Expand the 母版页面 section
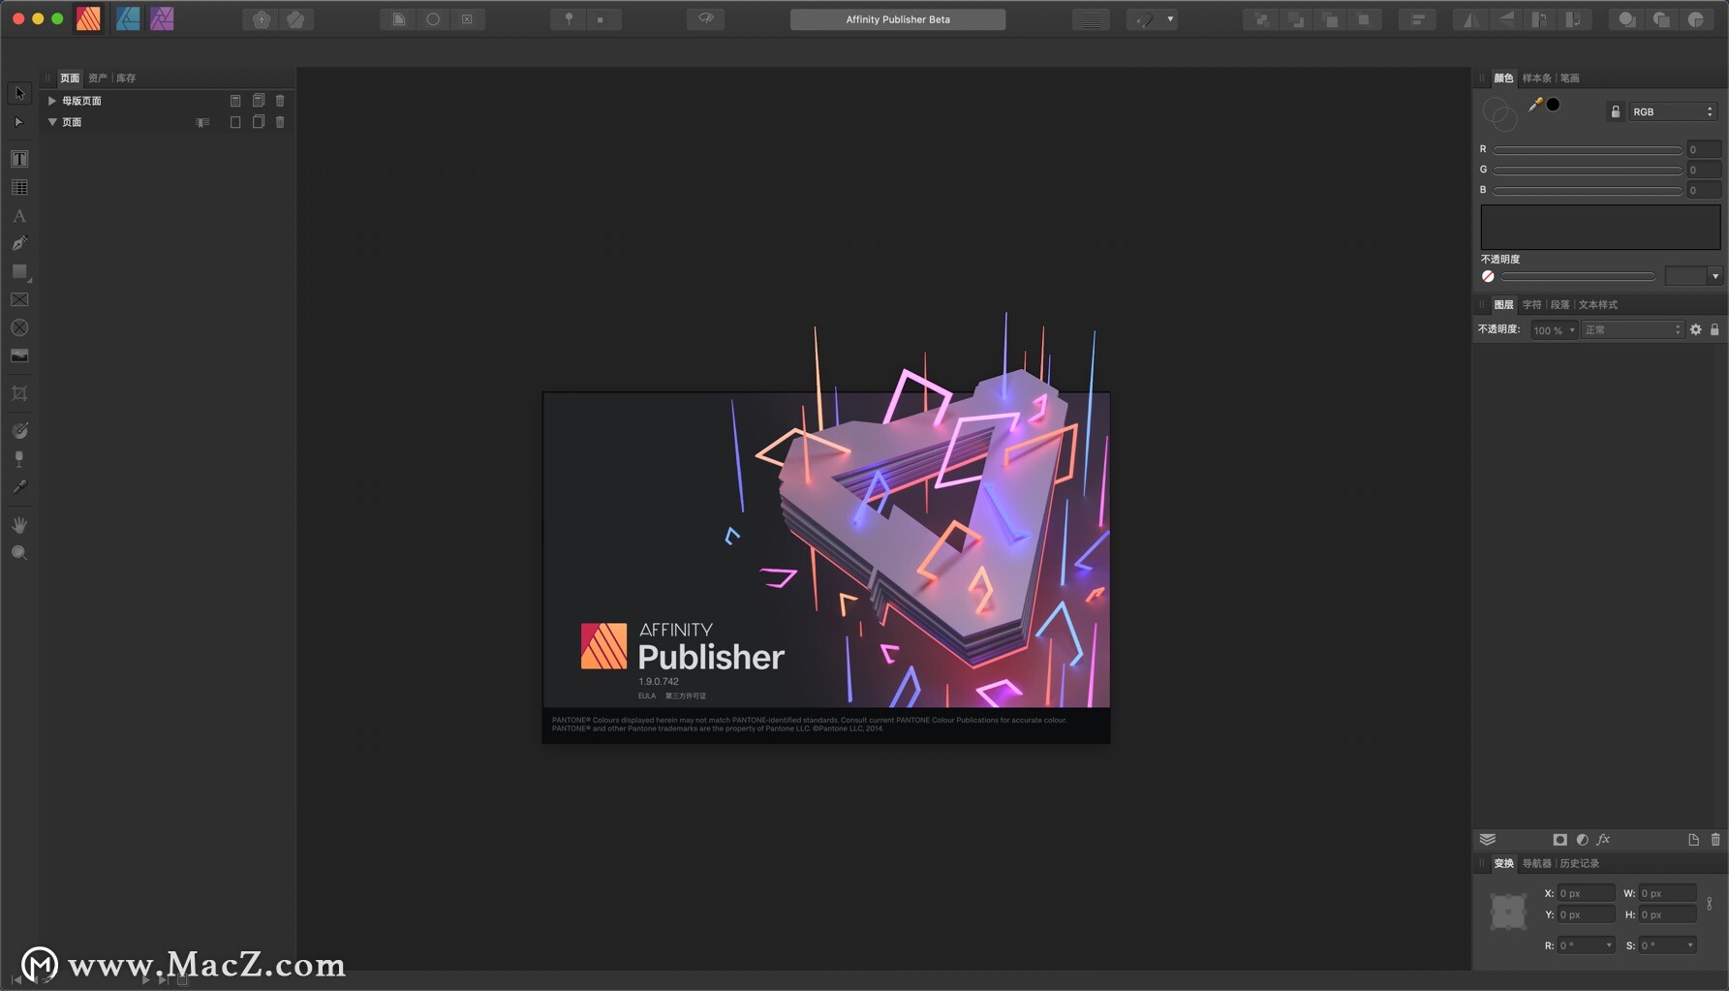 tap(52, 101)
